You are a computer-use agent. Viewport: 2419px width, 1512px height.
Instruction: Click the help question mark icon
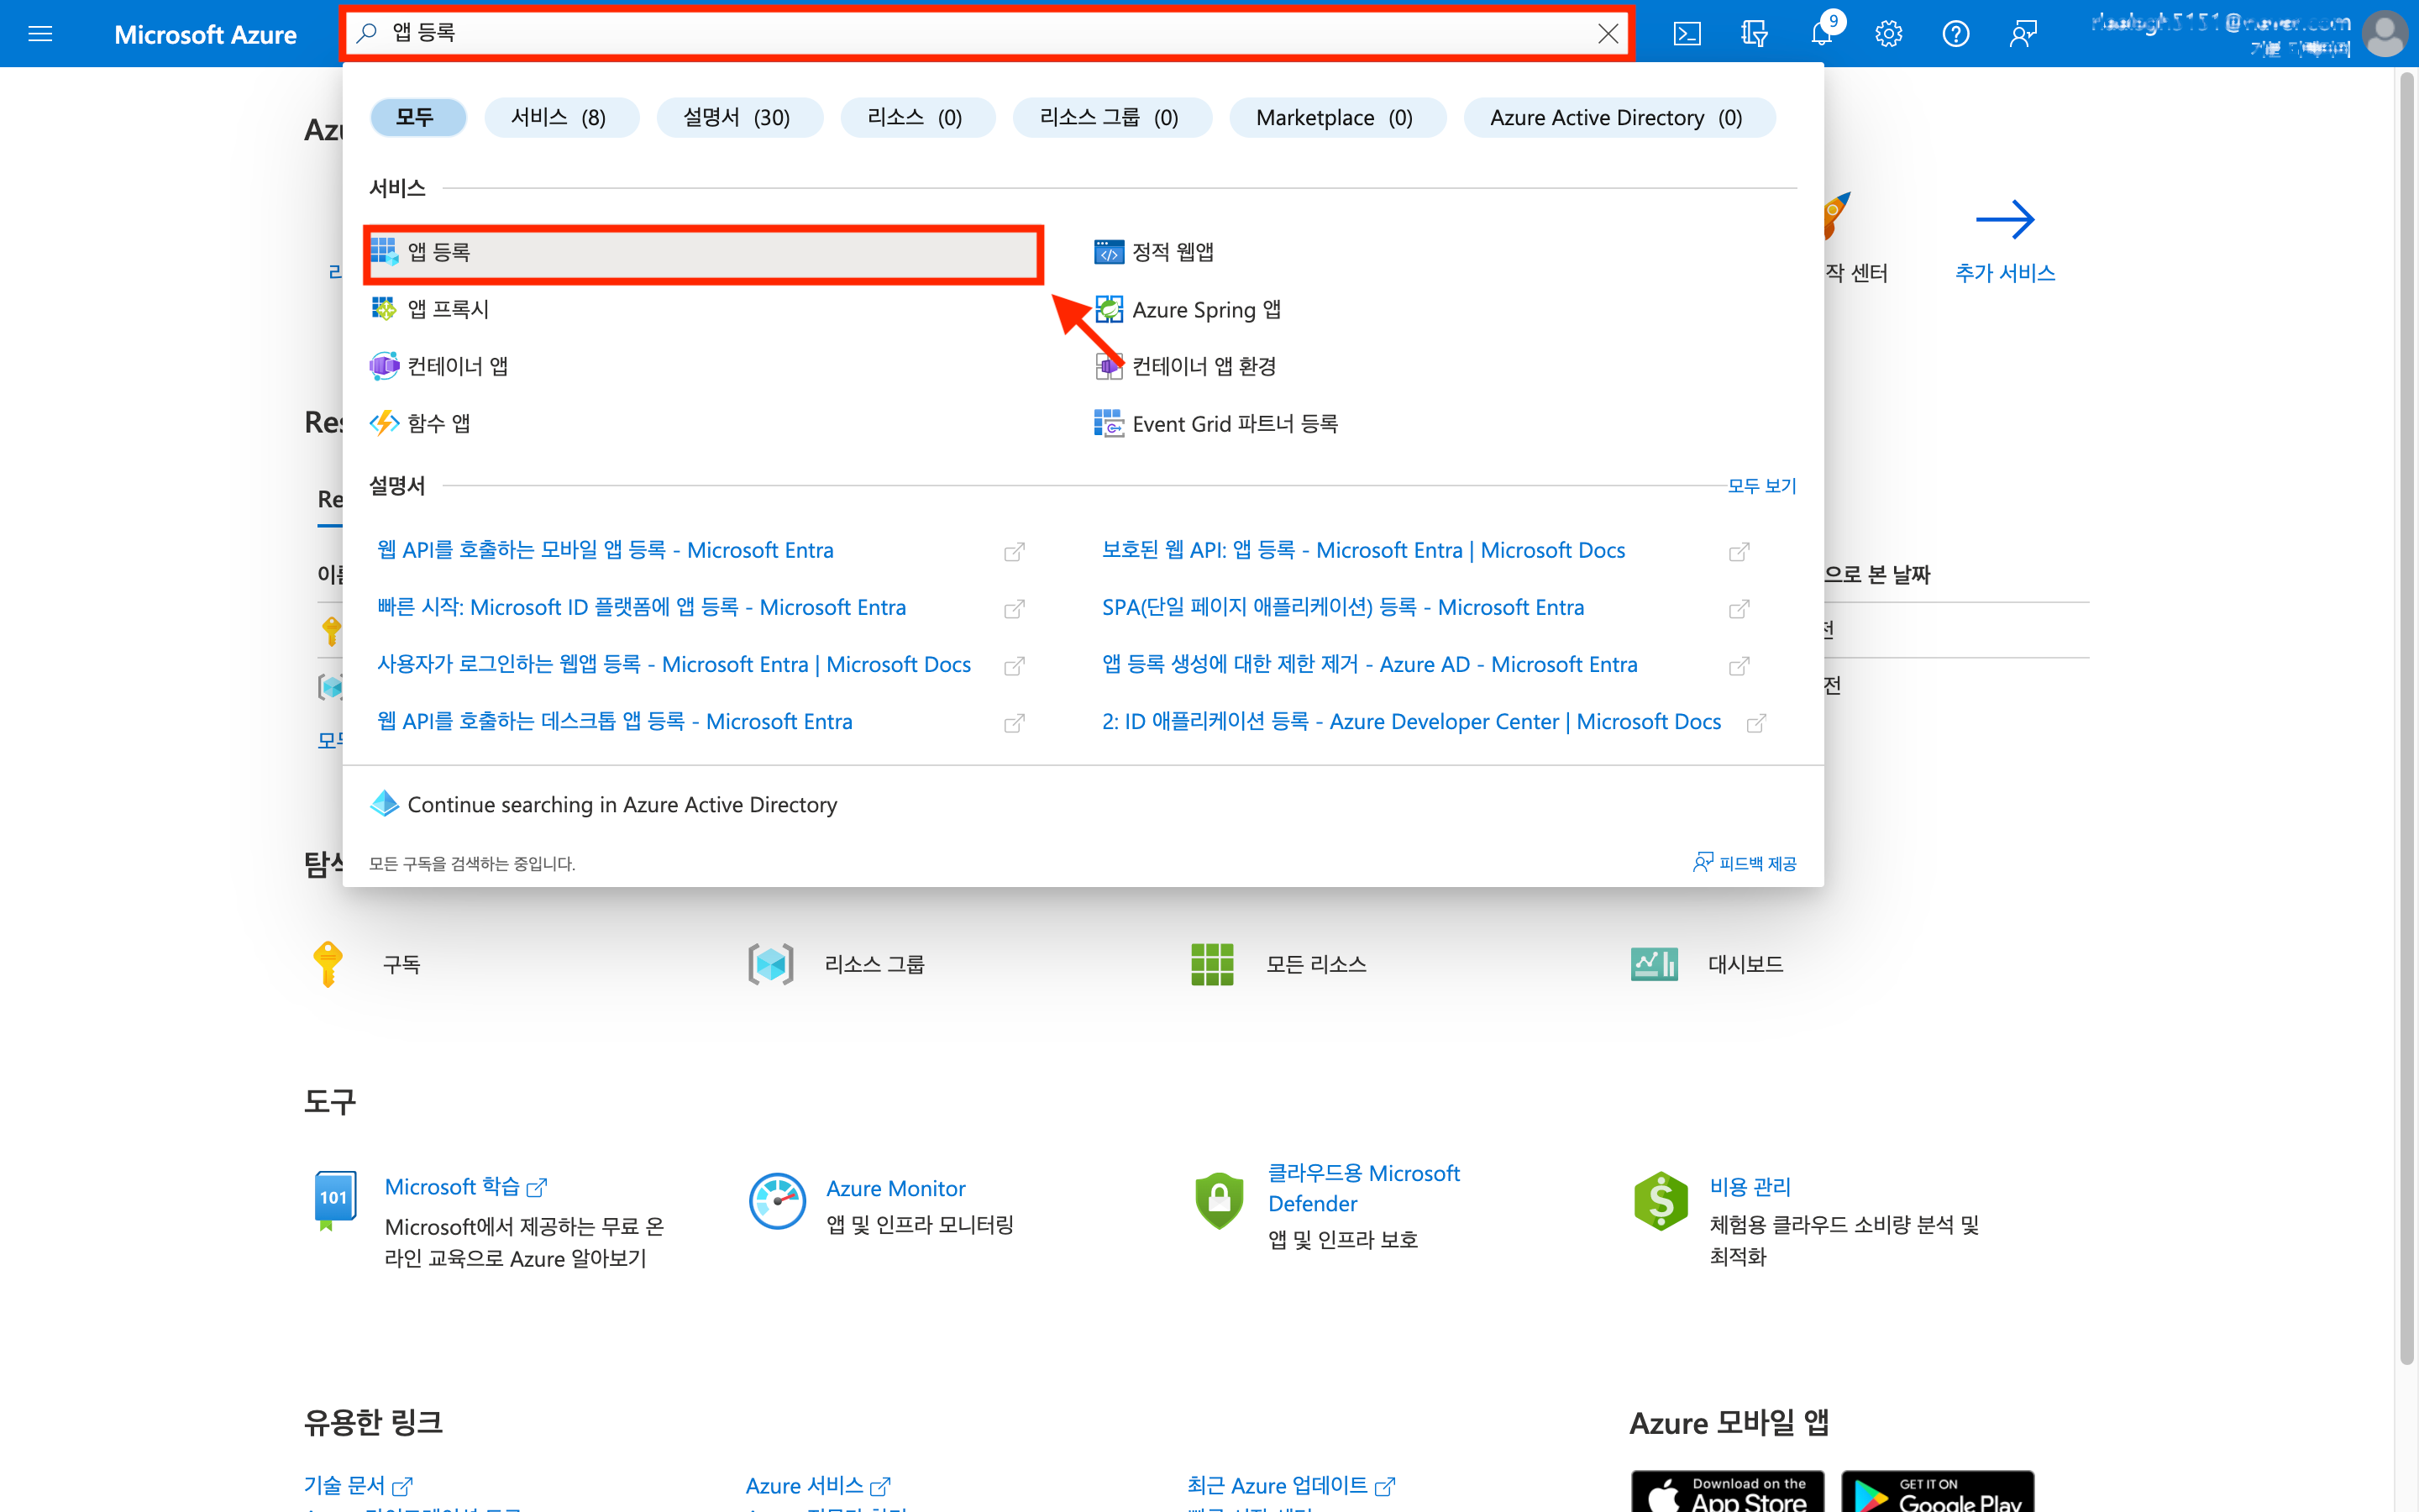pos(1955,34)
